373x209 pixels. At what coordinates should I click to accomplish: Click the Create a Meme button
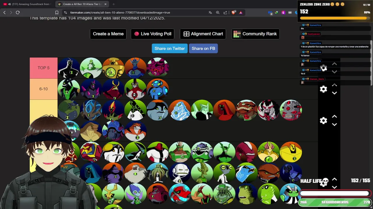pyautogui.click(x=108, y=34)
